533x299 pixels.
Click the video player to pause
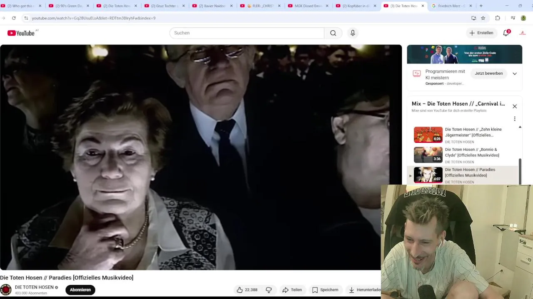(x=201, y=157)
